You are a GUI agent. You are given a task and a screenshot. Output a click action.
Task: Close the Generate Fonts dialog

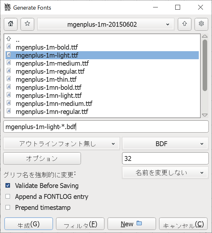[200, 7]
